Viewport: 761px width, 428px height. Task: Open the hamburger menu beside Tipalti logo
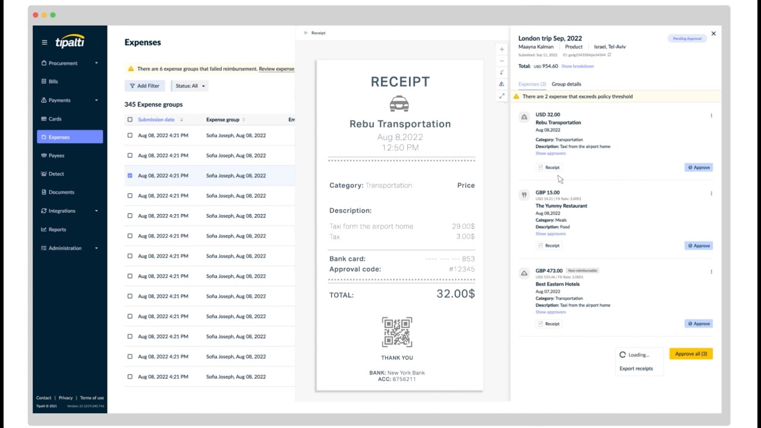[44, 42]
